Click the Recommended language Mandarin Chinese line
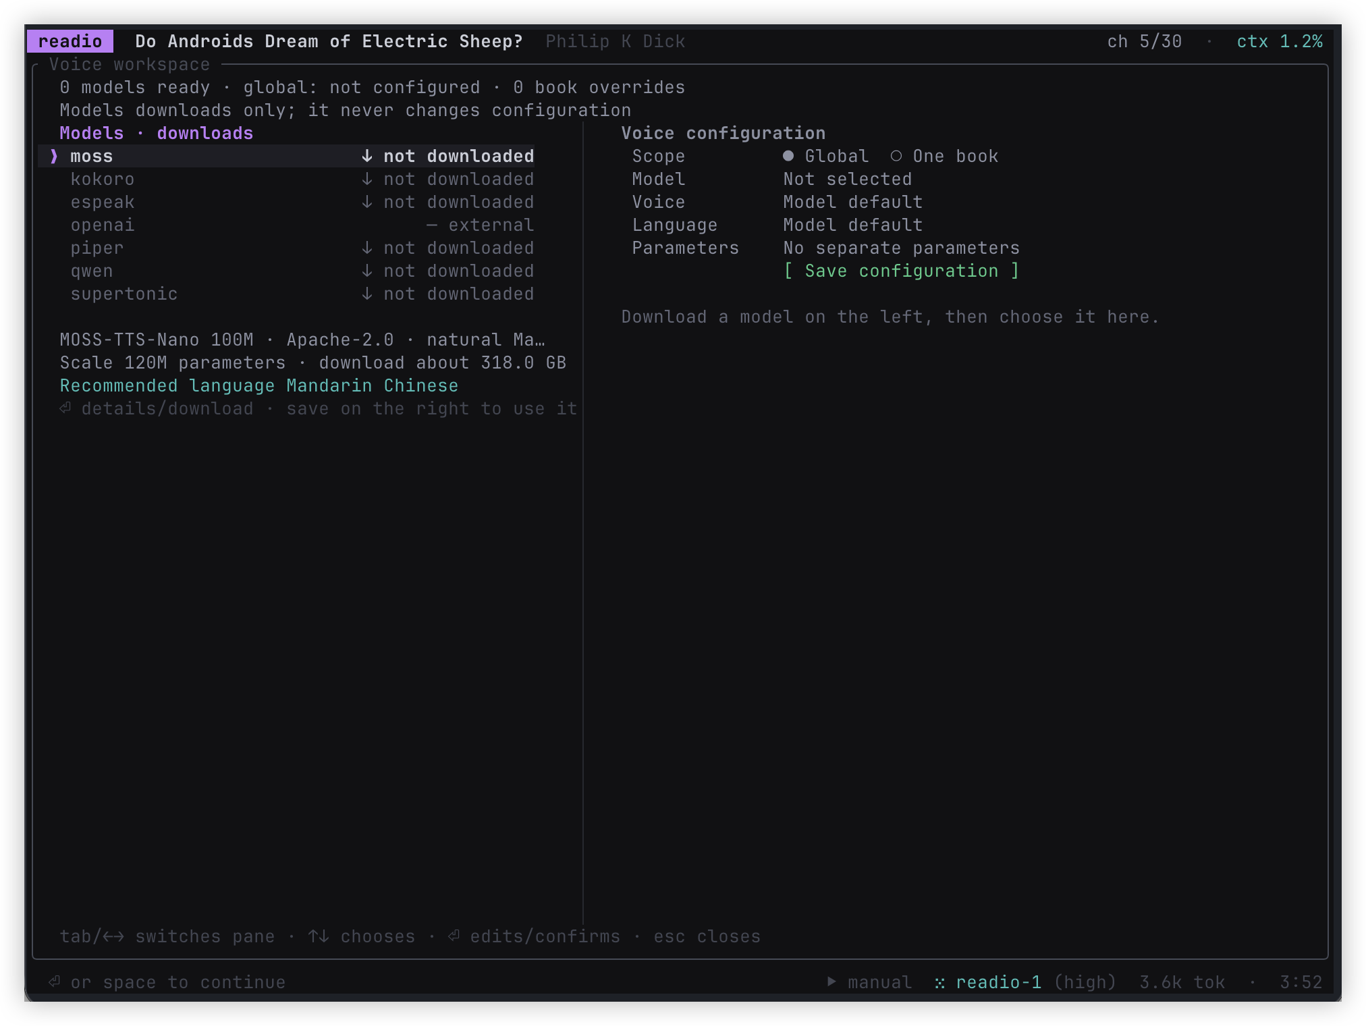 coord(258,385)
